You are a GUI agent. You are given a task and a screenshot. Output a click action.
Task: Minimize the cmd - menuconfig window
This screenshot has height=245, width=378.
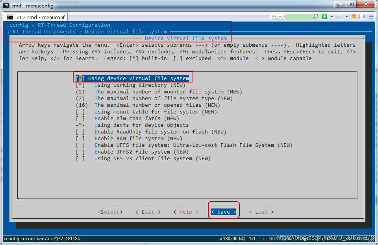(x=340, y=4)
